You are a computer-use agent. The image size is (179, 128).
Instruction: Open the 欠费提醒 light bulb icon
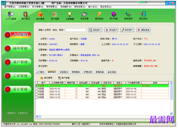pos(70,16)
